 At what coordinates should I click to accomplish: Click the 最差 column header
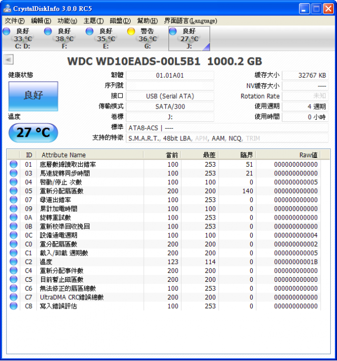200,155
